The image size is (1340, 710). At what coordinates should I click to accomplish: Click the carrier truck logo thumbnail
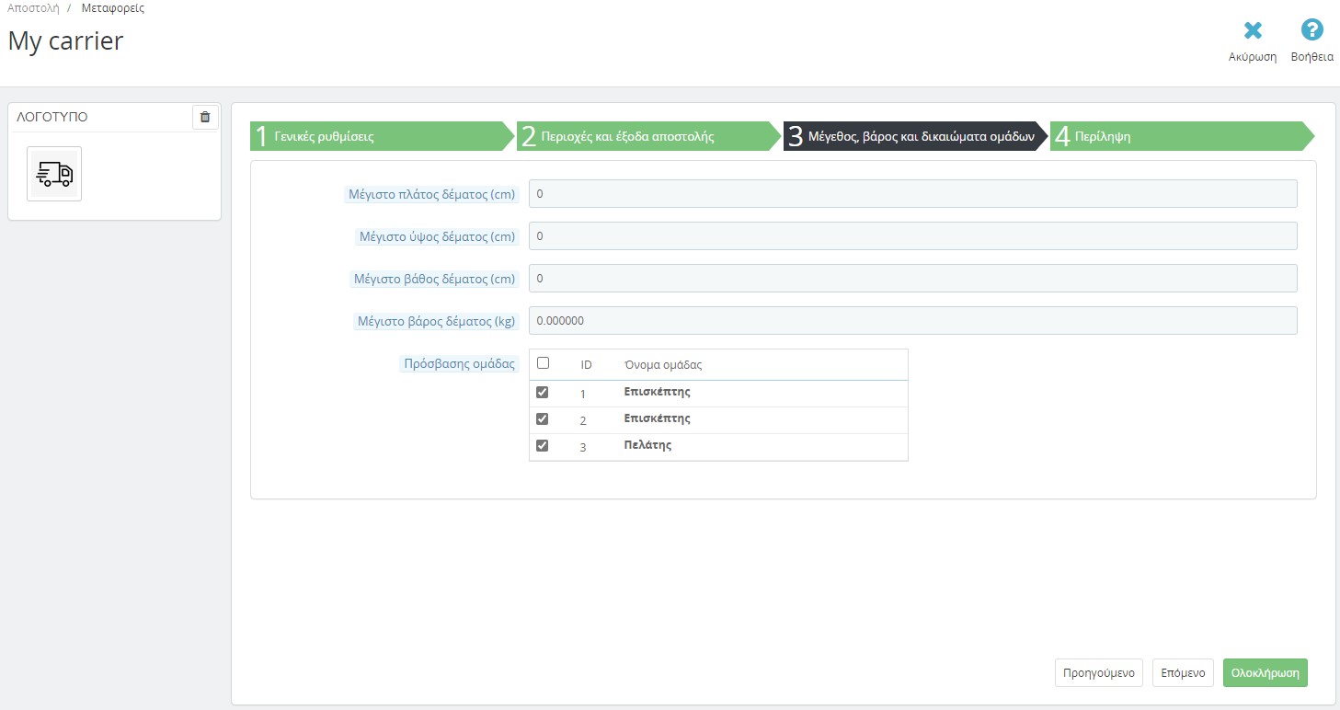click(x=54, y=174)
